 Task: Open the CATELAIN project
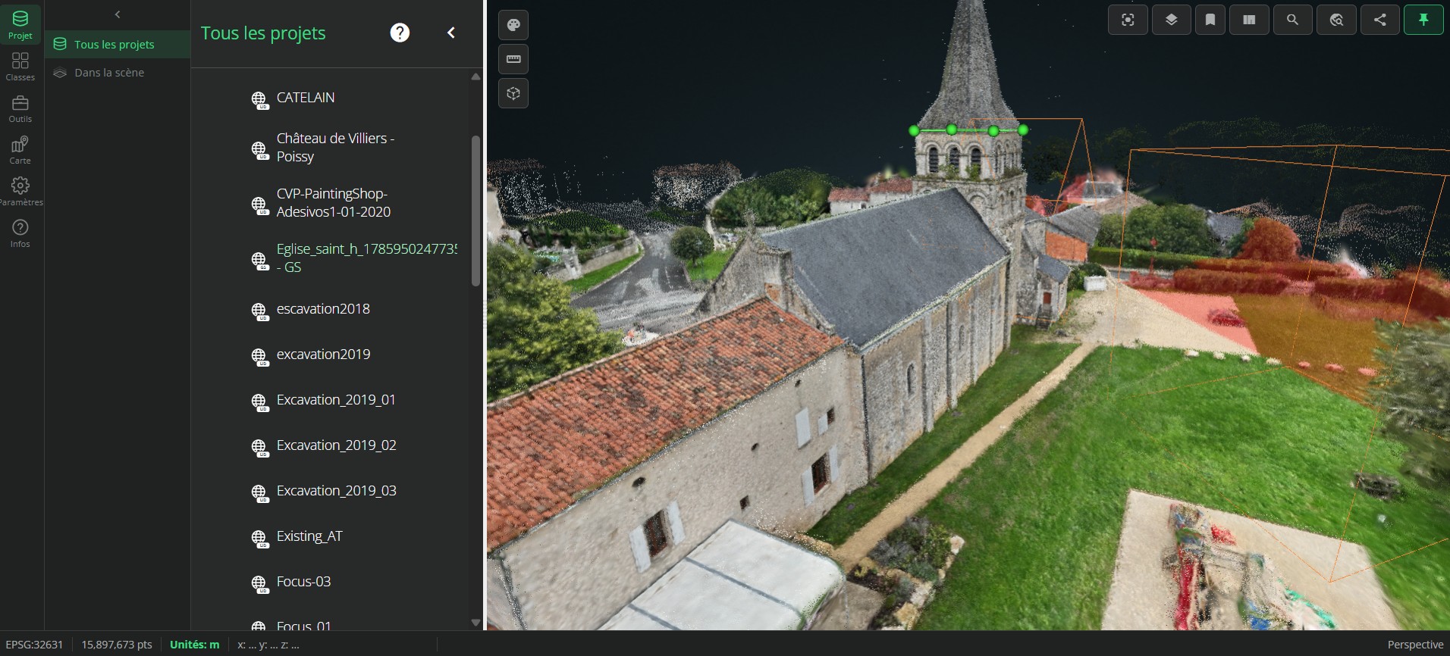[x=306, y=98]
